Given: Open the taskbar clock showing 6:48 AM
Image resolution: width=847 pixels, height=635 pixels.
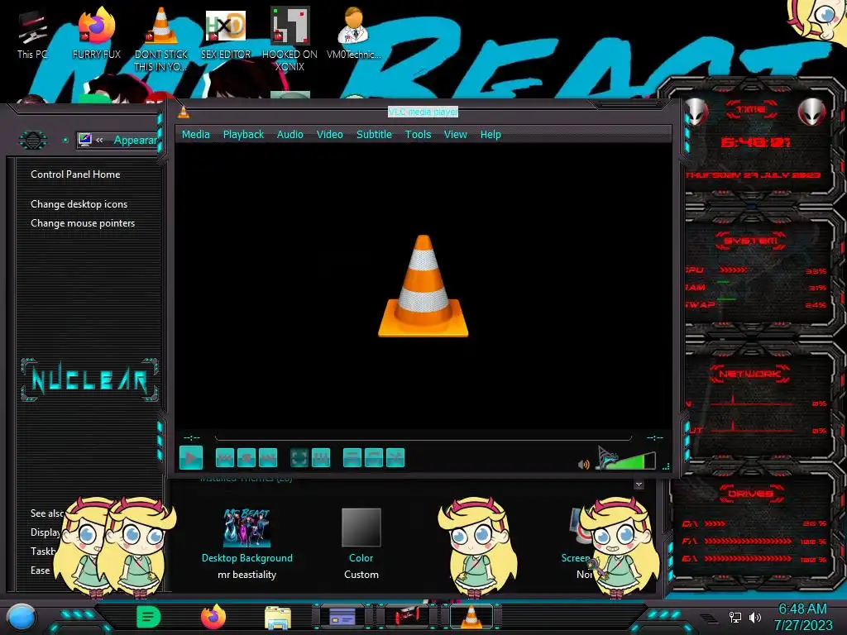Looking at the screenshot, I should tap(802, 617).
